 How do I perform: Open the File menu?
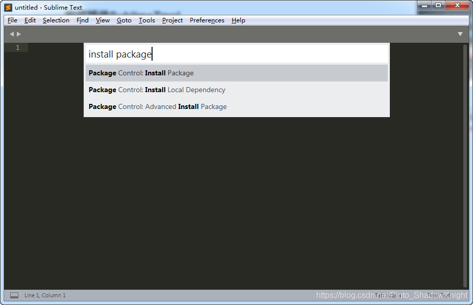(x=12, y=20)
